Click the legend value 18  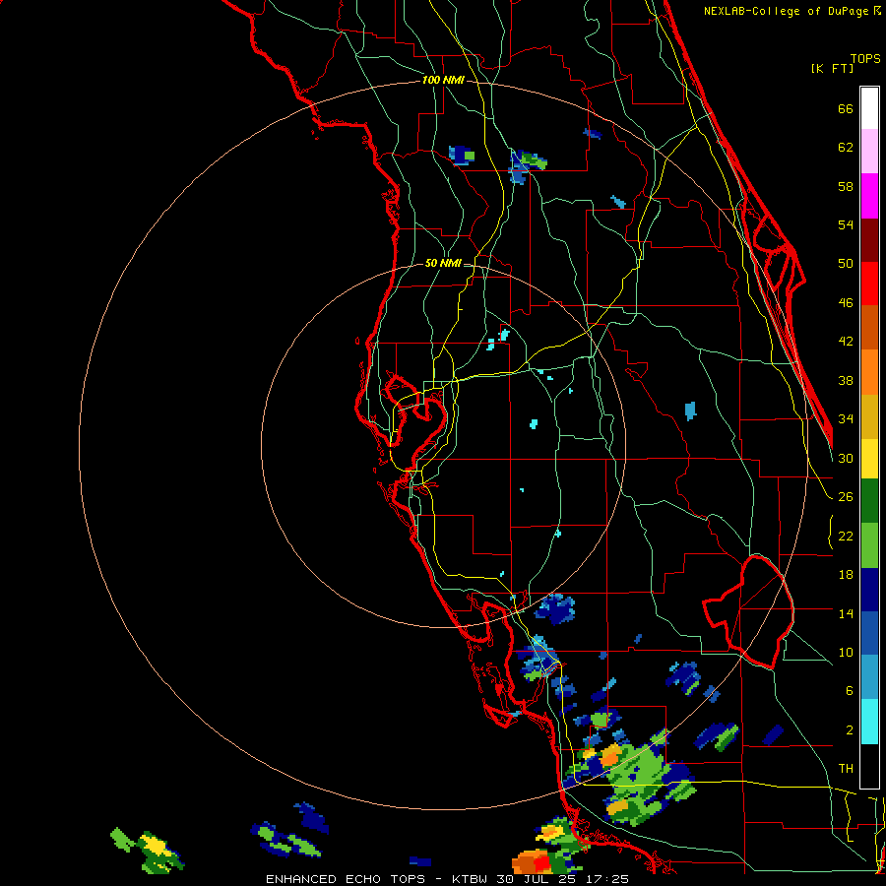coord(846,575)
